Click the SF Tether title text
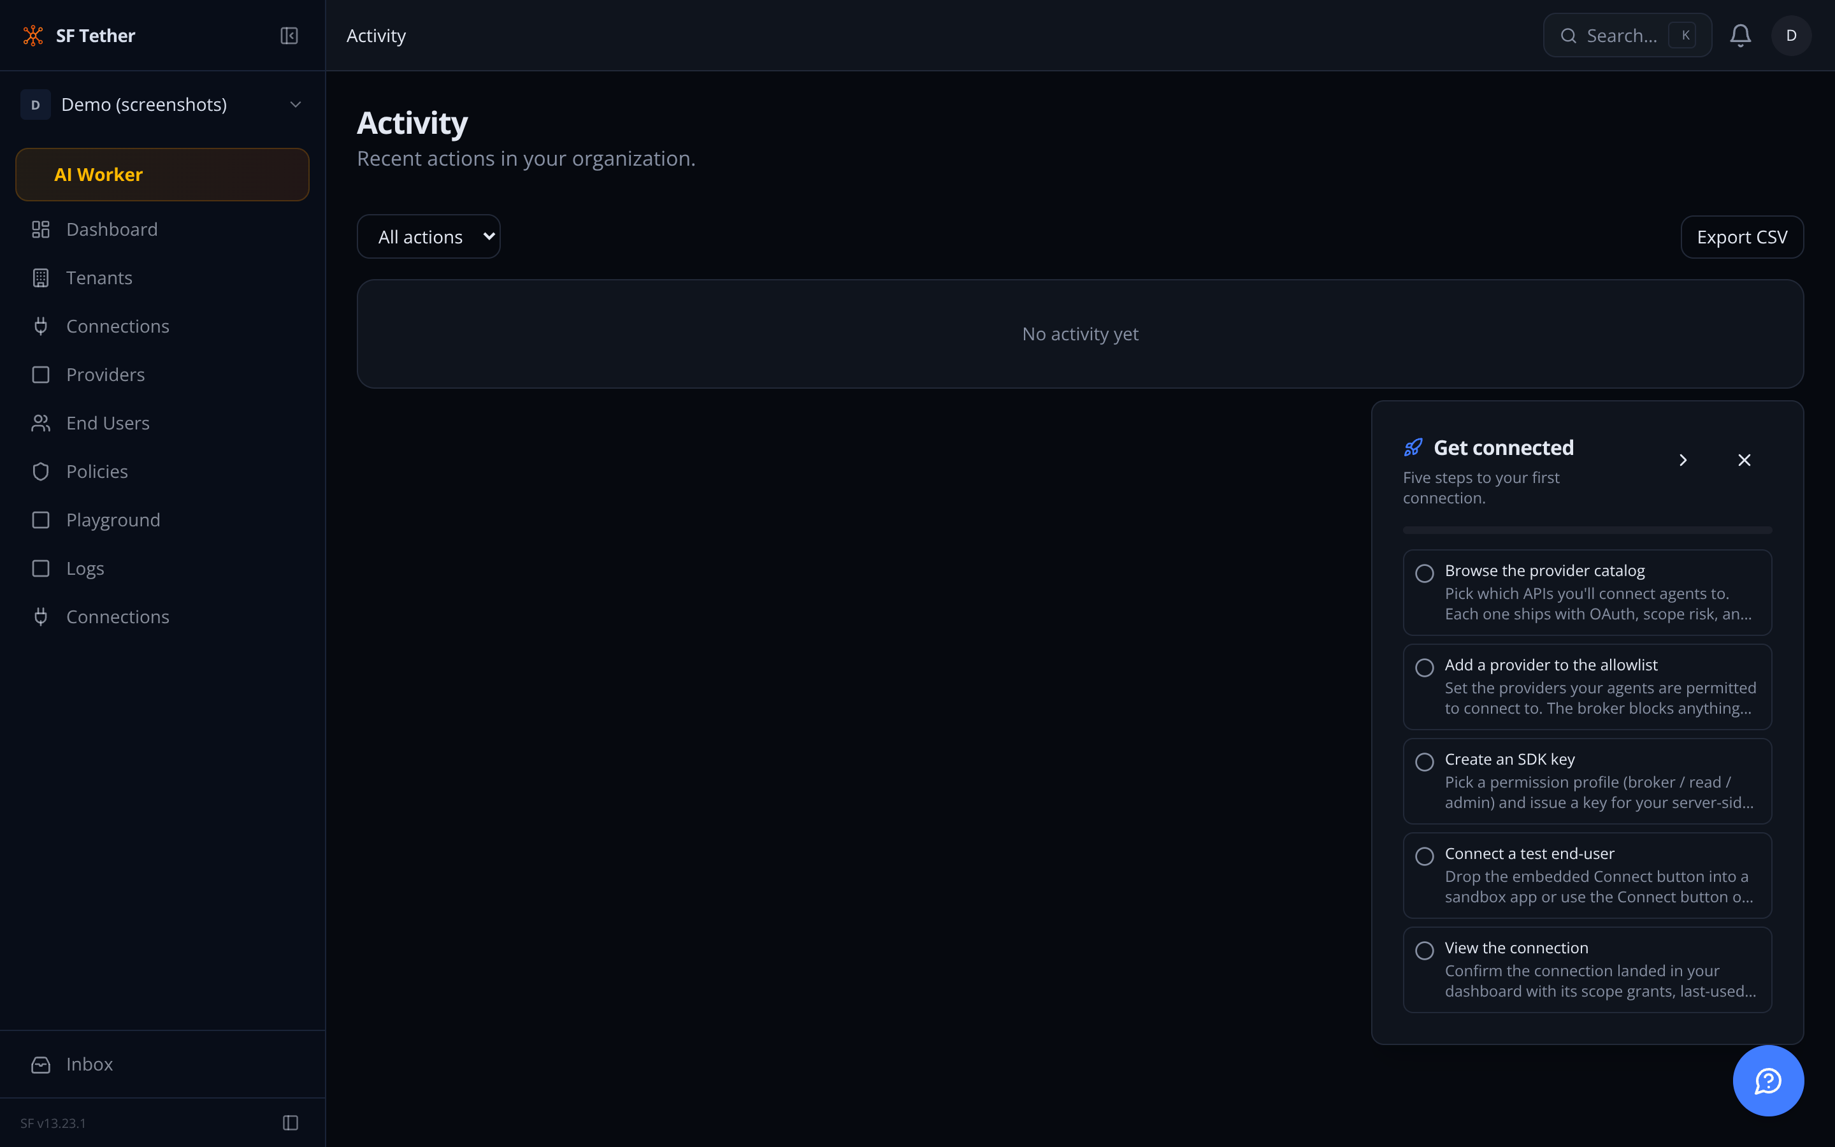The image size is (1835, 1147). (x=96, y=36)
